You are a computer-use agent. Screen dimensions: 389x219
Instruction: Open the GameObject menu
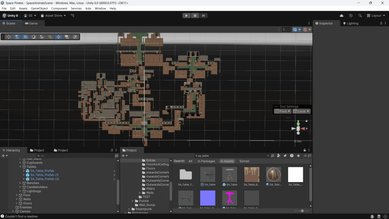click(x=39, y=8)
